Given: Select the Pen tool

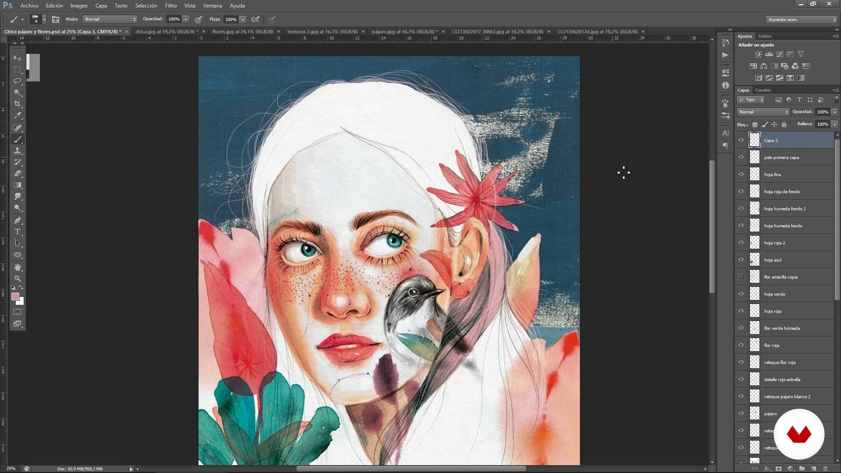Looking at the screenshot, I should click(x=18, y=220).
